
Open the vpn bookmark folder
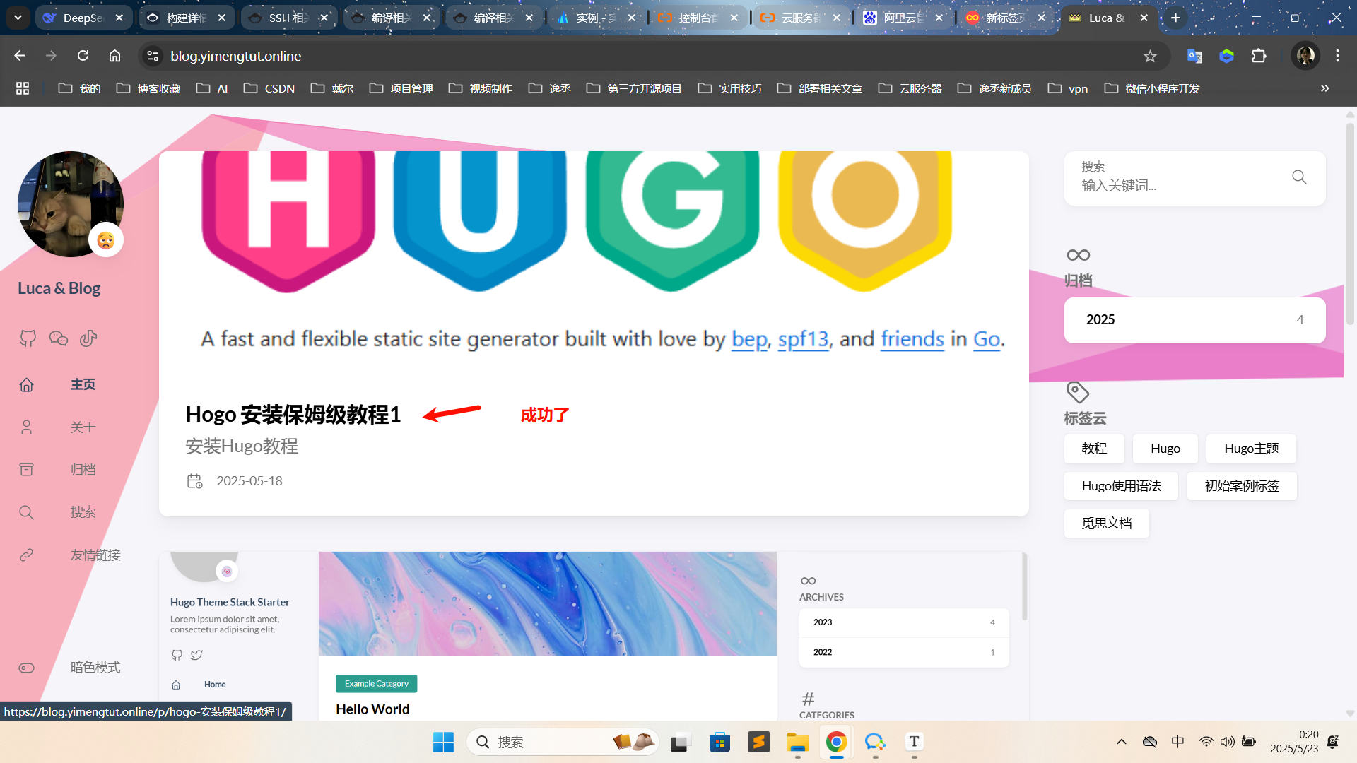point(1068,88)
